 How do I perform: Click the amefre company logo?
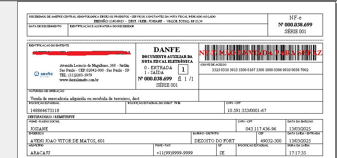pos(44,74)
